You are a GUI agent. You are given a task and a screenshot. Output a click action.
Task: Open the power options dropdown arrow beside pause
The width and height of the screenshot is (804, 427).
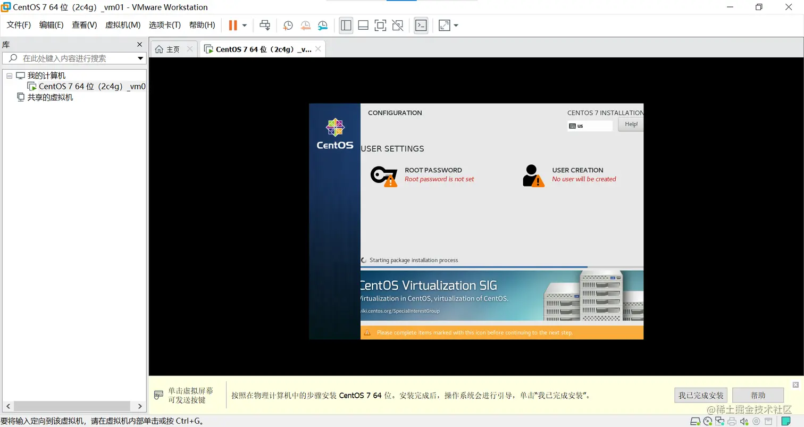tap(245, 25)
